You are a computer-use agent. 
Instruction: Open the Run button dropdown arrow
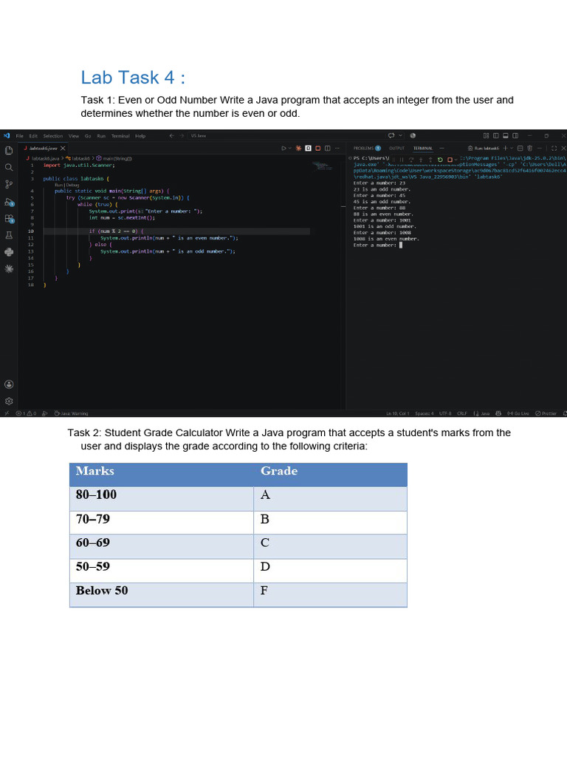(289, 148)
